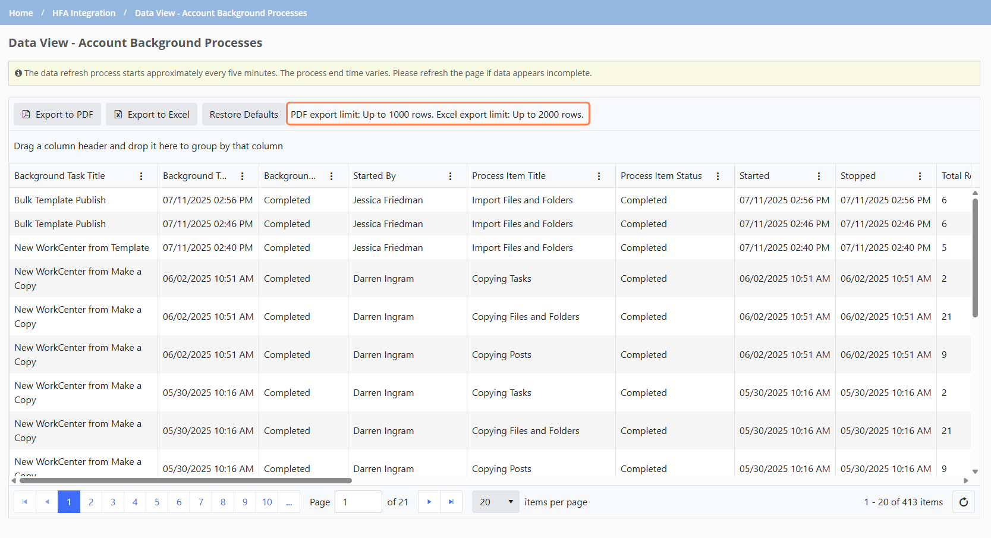991x538 pixels.
Task: Focus the Page number input
Action: click(358, 502)
